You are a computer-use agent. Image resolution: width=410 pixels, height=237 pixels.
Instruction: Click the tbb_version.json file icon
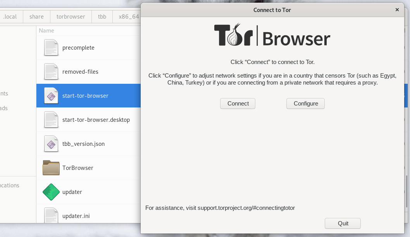51,144
